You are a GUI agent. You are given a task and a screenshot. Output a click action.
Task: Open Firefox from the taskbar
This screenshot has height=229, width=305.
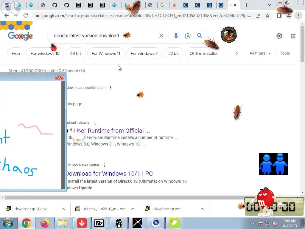[x=45, y=223]
